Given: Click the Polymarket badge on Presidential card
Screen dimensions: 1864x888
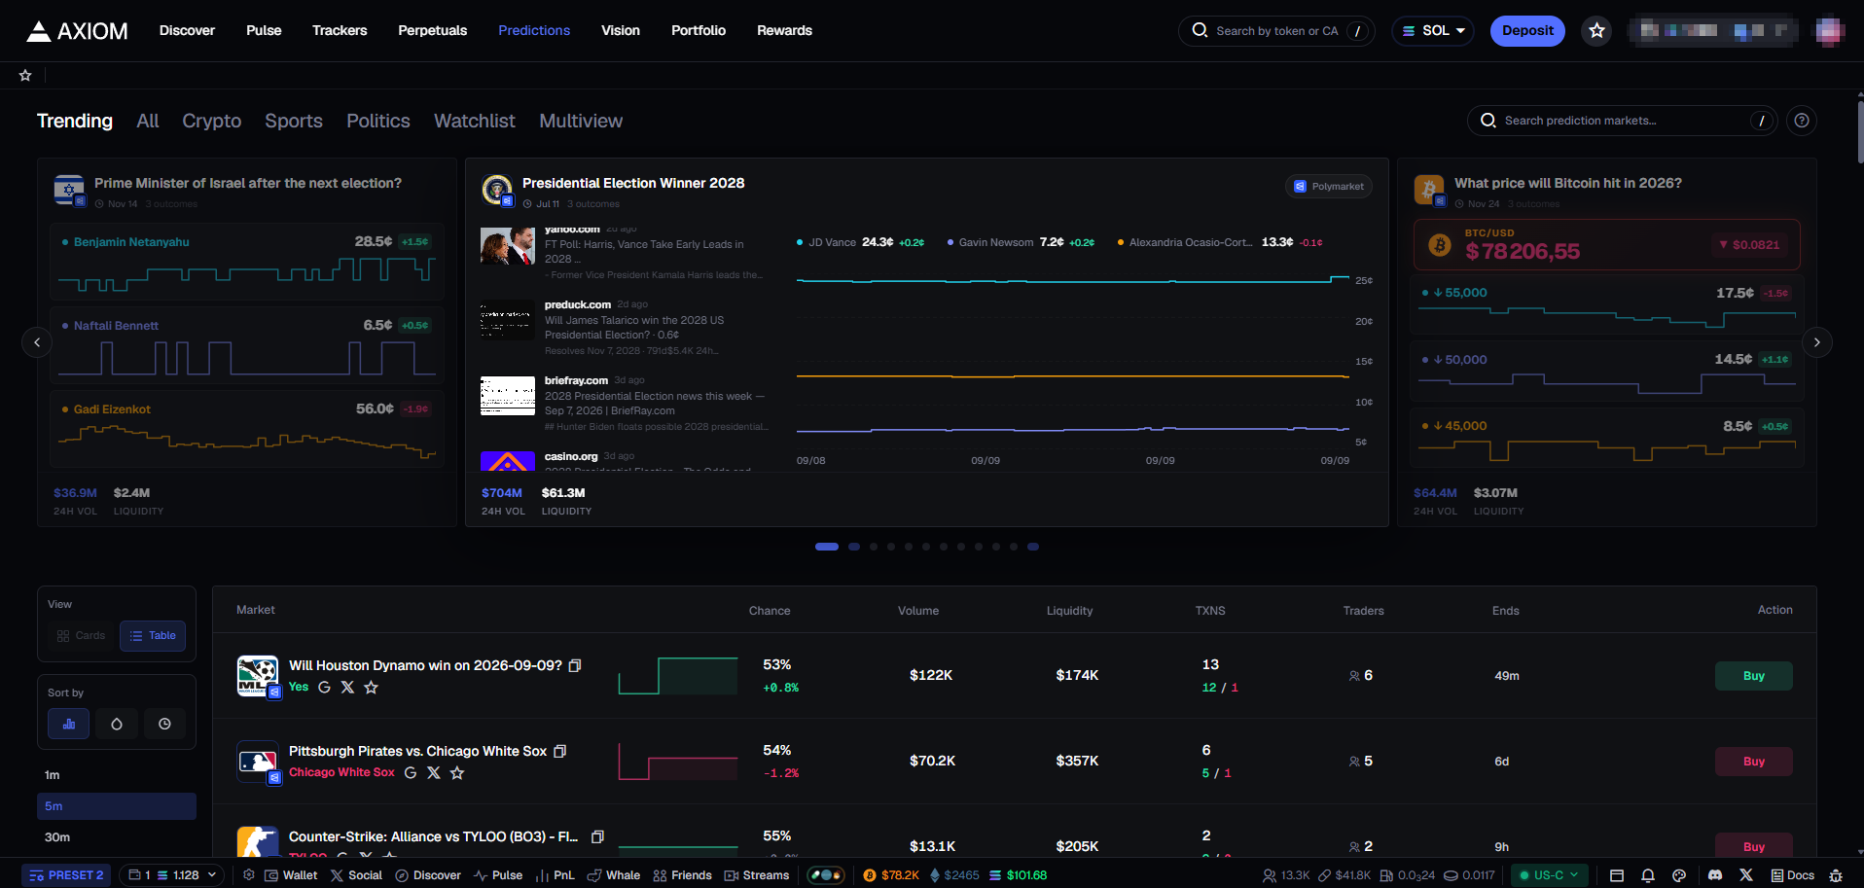Looking at the screenshot, I should tap(1329, 187).
